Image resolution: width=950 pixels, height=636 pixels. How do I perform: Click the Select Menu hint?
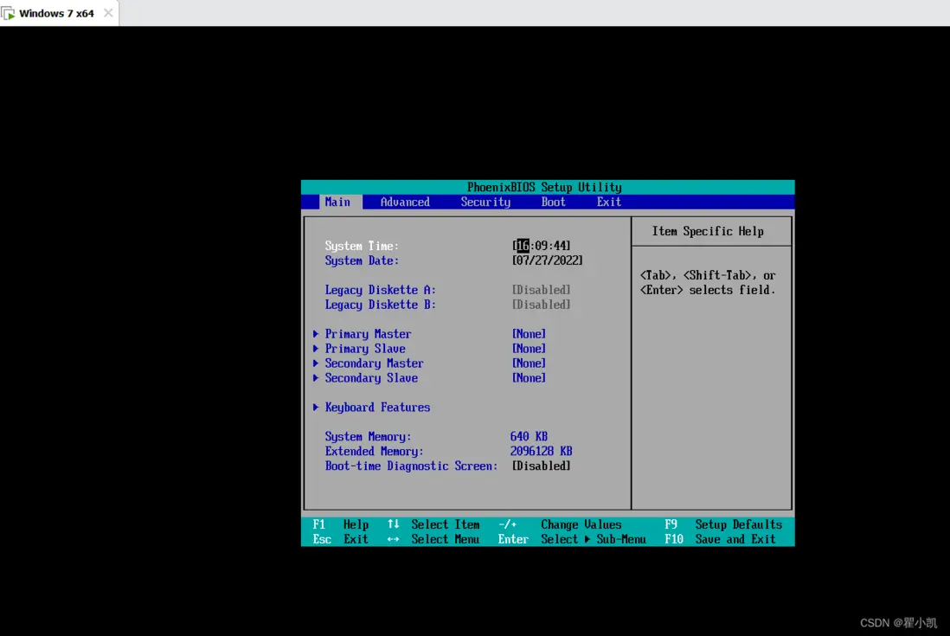pos(446,539)
